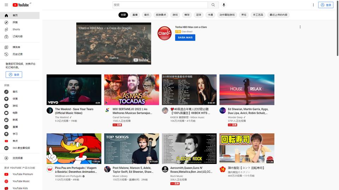
Task: Click the top-right 登录 sign-in button
Action: 326,5
